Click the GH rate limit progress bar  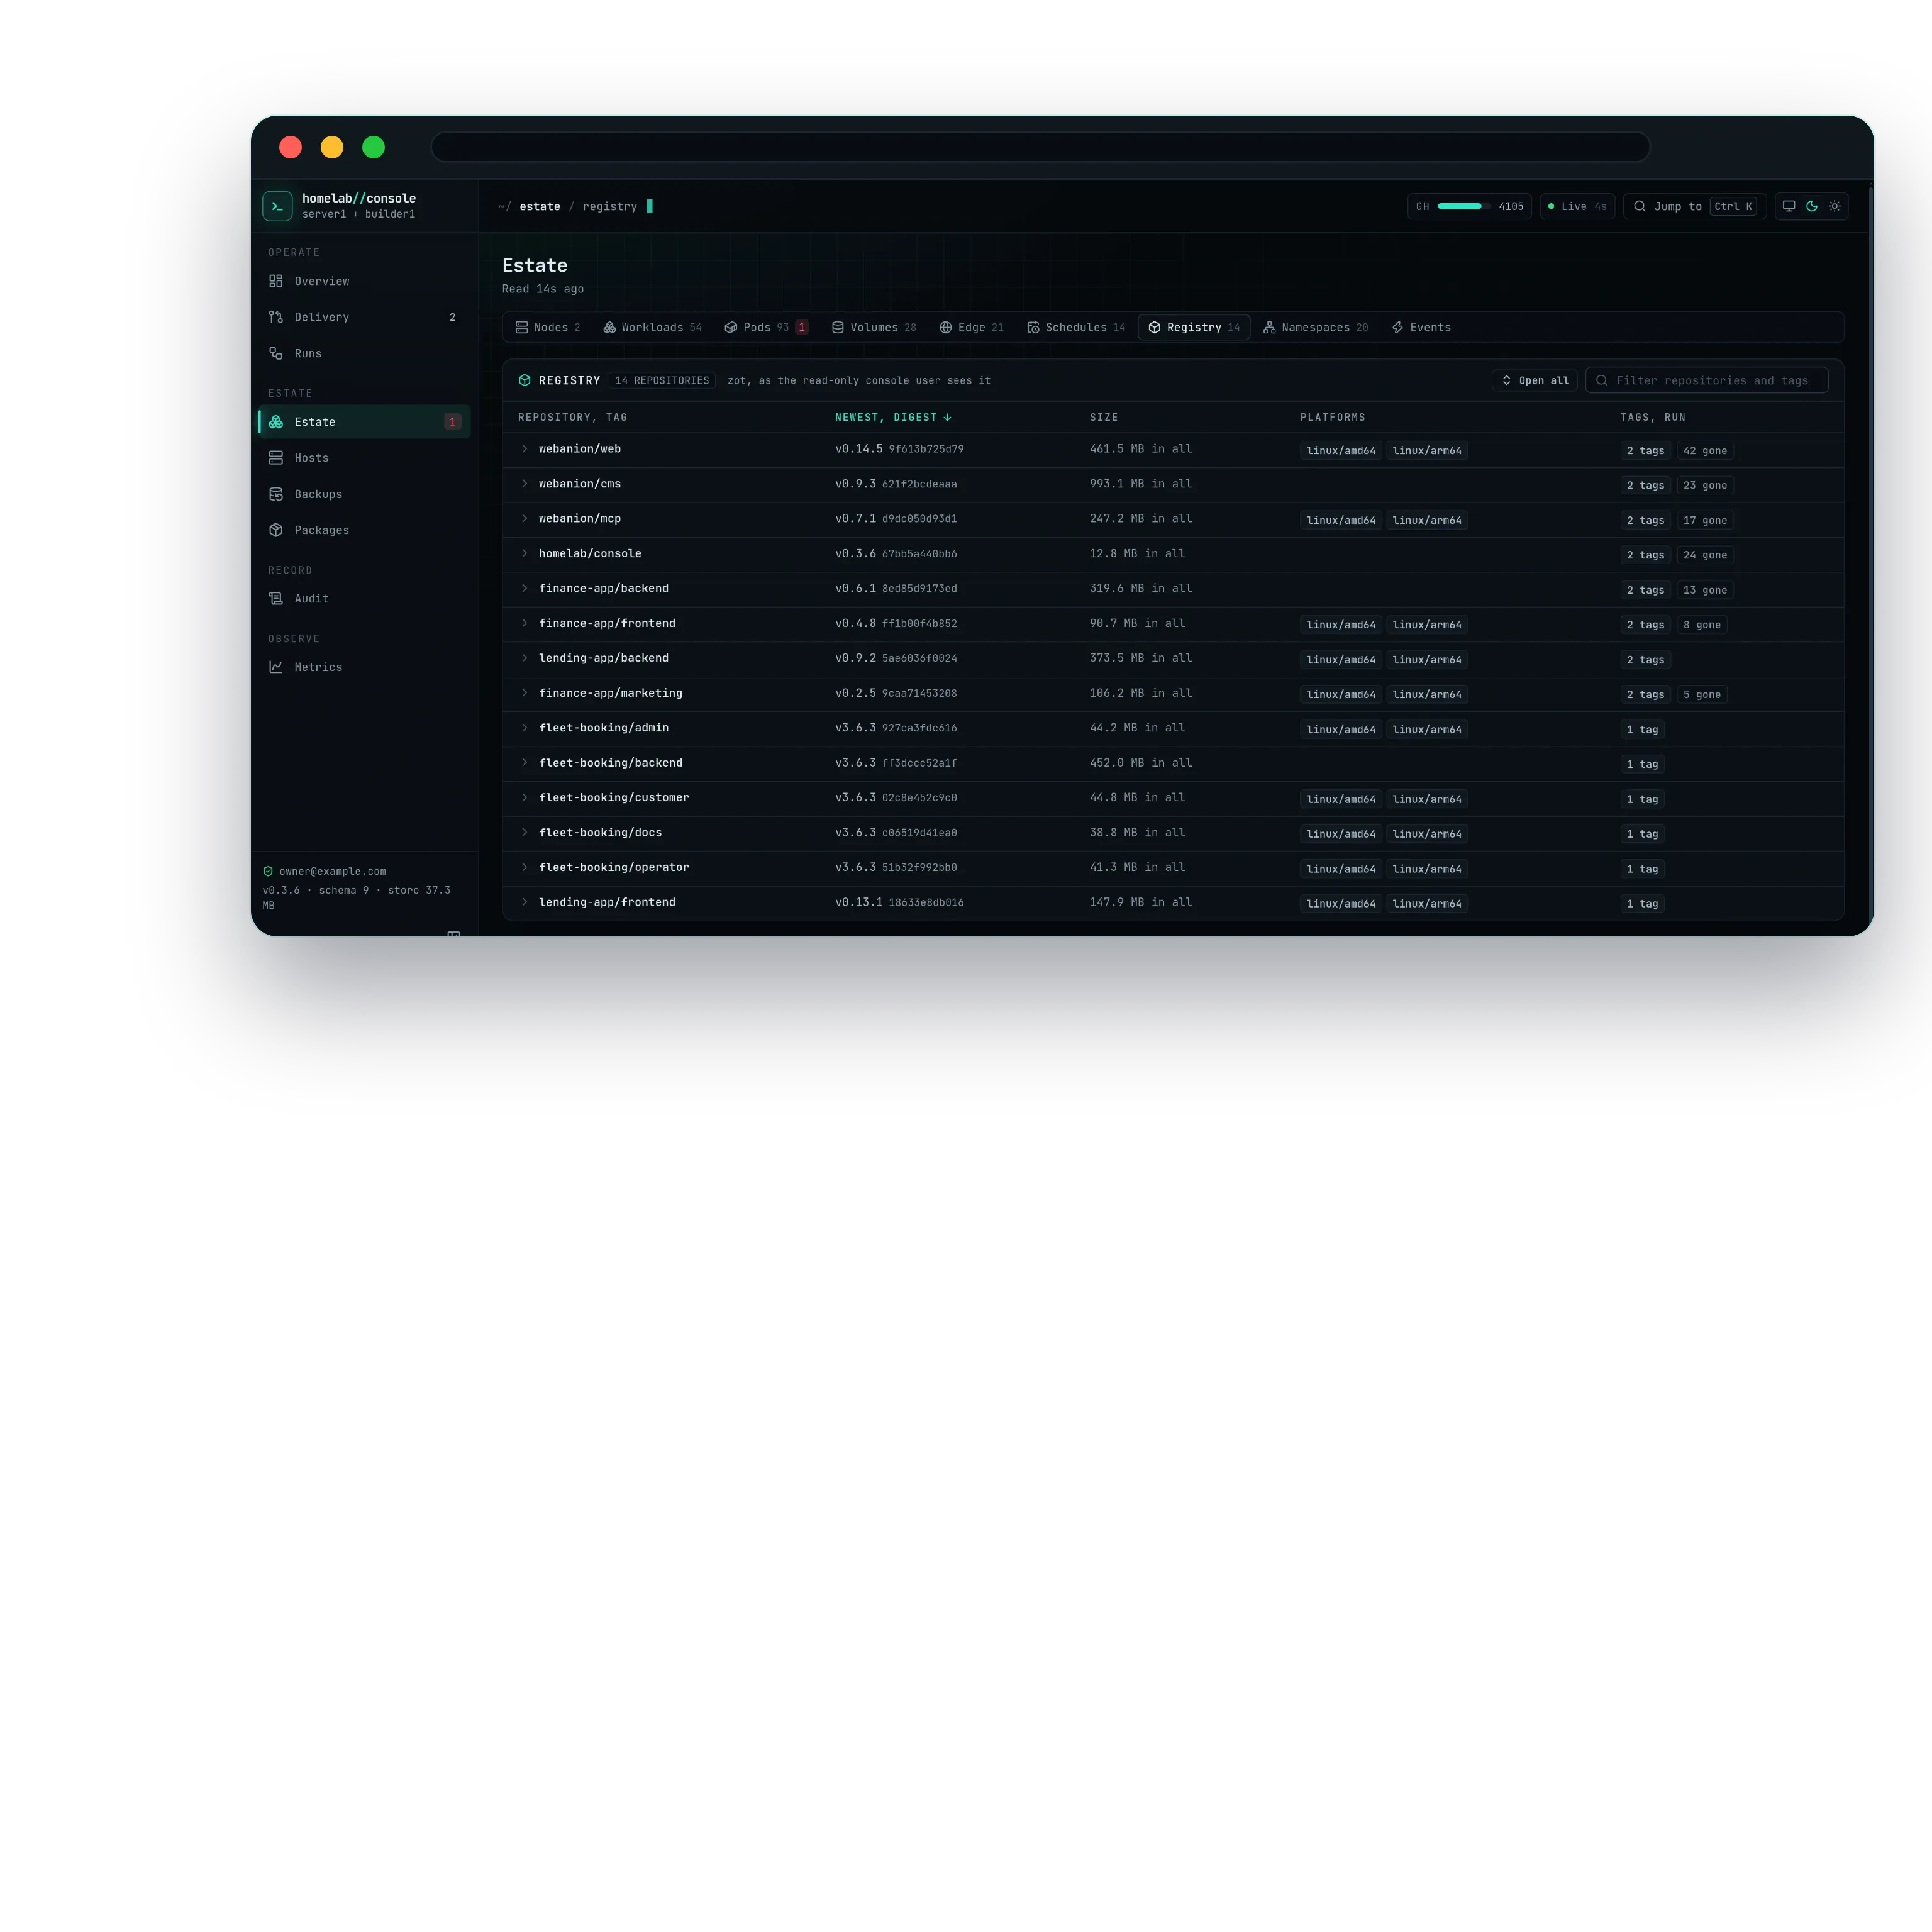coord(1464,206)
